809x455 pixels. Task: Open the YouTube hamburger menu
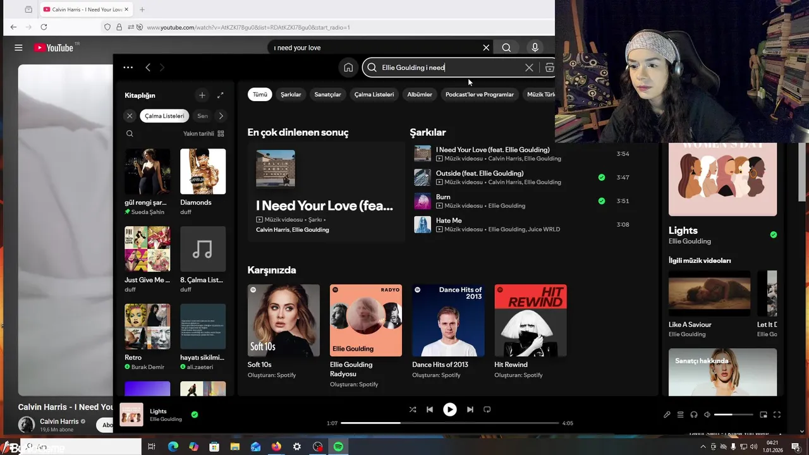tap(18, 47)
